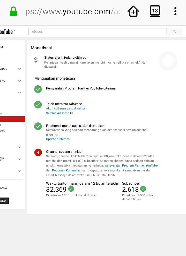This screenshot has width=186, height=256.
Task: Click green checkmark beside Preferensi monetisasi
Action: [38, 126]
